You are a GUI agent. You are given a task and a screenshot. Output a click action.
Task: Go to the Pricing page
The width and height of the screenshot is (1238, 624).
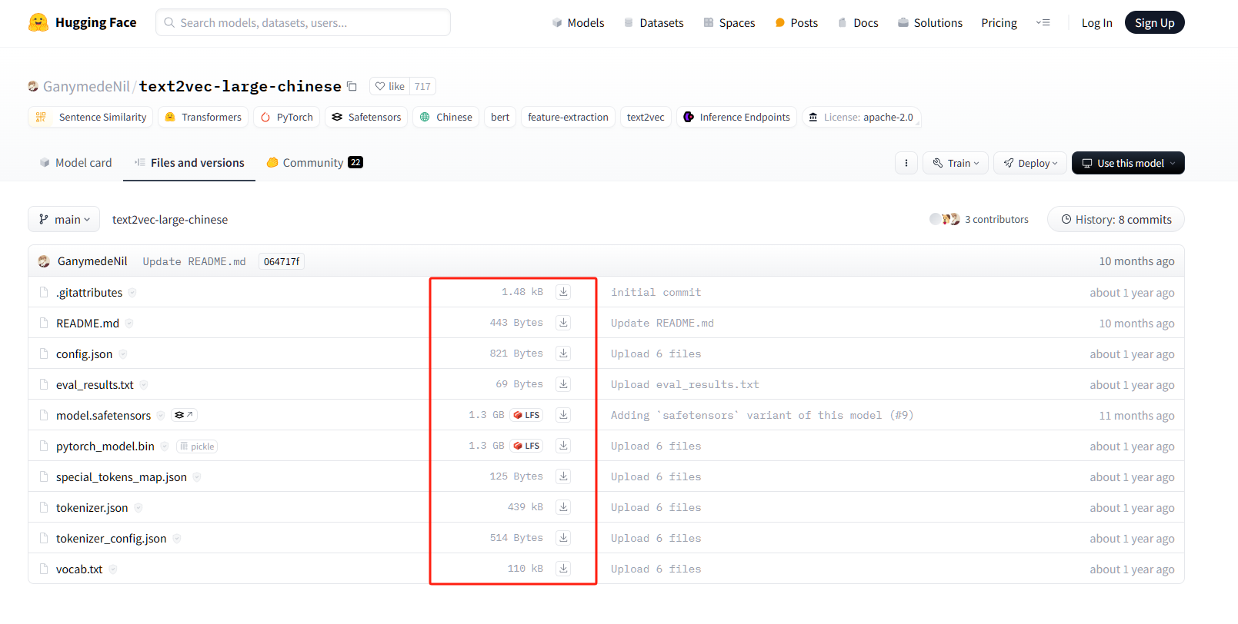(999, 23)
